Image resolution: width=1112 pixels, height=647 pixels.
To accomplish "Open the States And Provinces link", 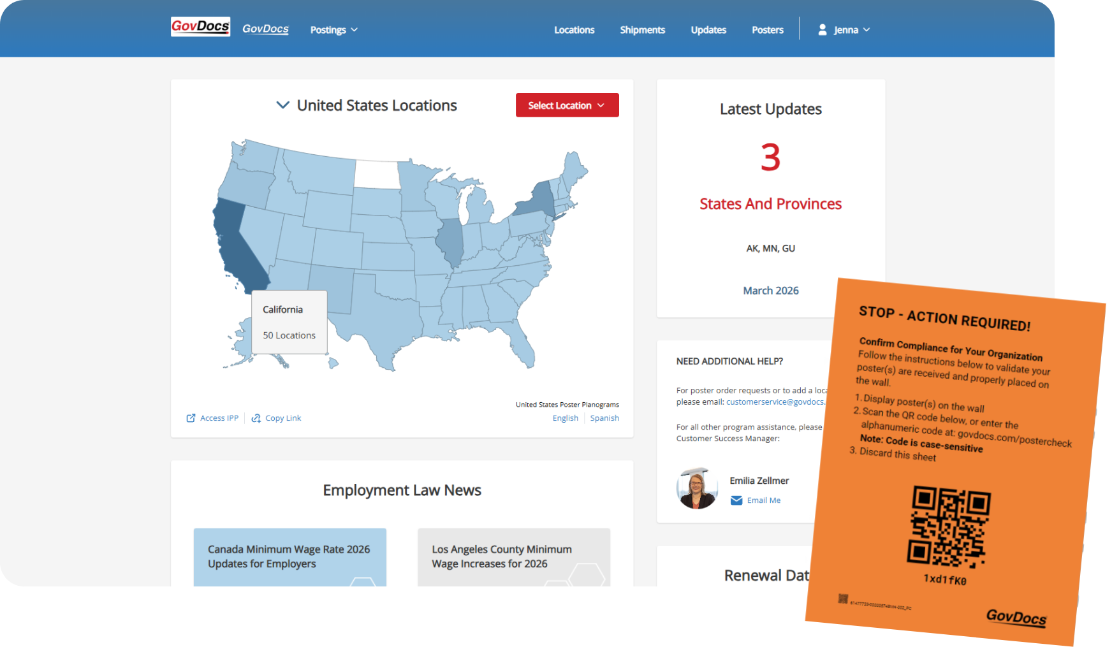I will coord(770,204).
